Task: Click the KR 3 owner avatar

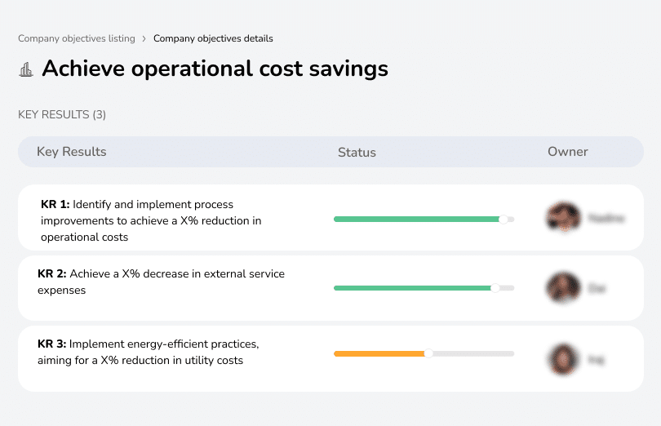Action: point(562,359)
